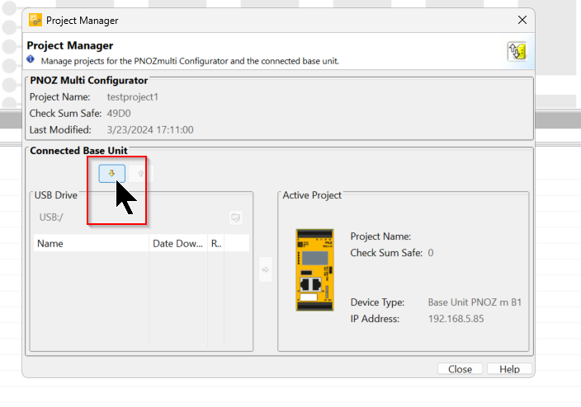Click the IP Address label
Image resolution: width=581 pixels, height=407 pixels.
375,319
